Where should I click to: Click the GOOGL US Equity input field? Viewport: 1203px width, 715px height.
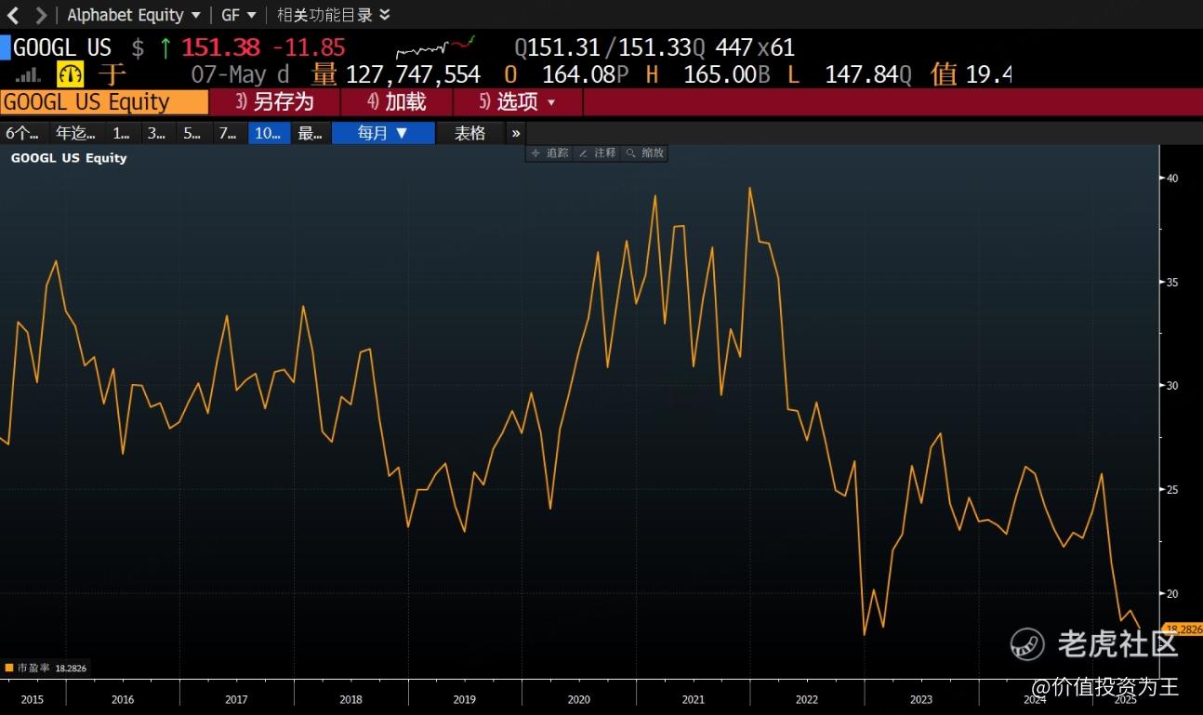(104, 102)
